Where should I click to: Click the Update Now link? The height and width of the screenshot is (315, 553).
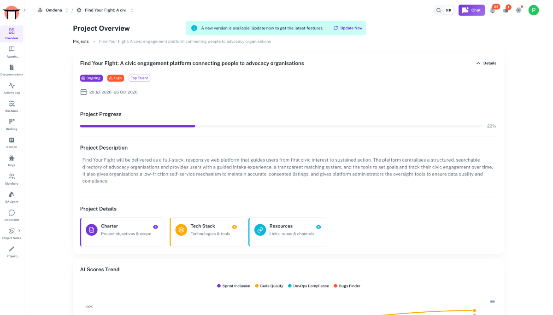348,28
